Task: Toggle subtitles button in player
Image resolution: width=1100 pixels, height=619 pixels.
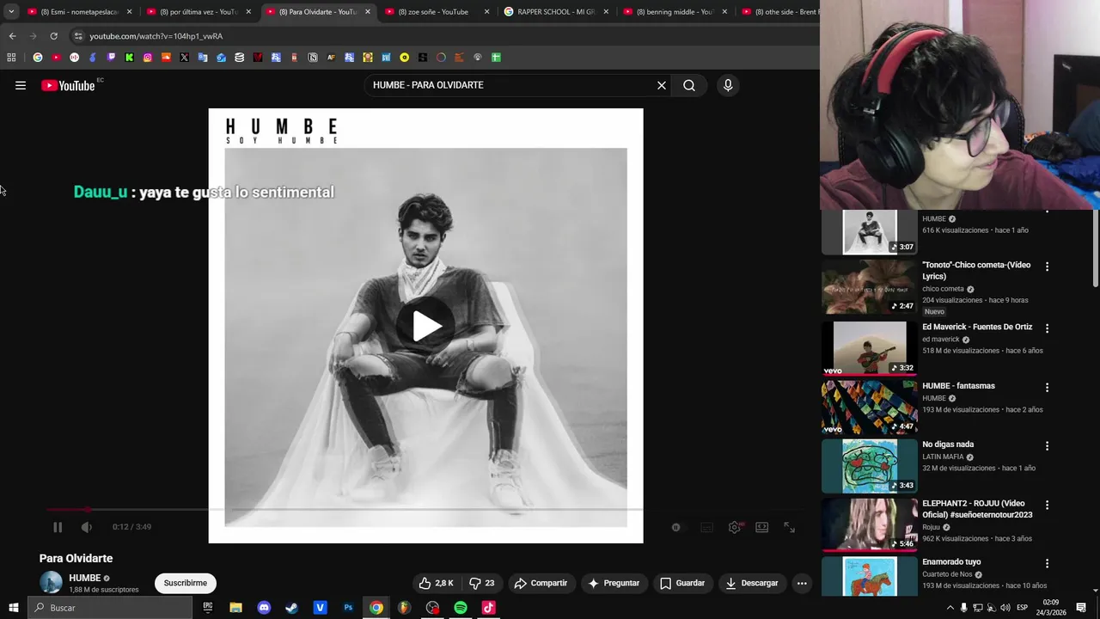Action: pyautogui.click(x=707, y=527)
